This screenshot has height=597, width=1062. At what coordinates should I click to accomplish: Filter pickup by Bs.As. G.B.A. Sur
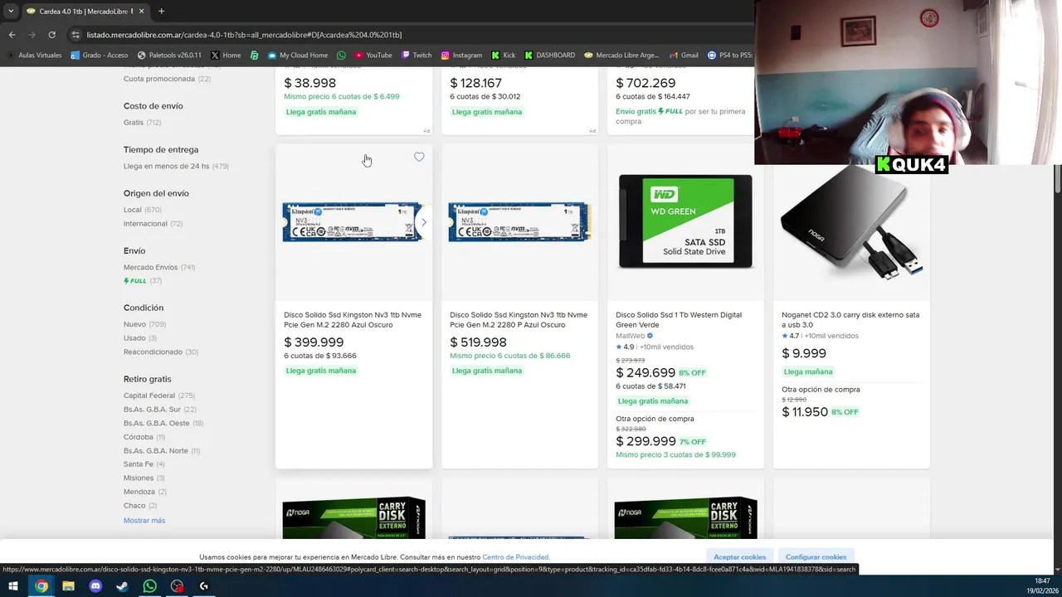pyautogui.click(x=160, y=410)
